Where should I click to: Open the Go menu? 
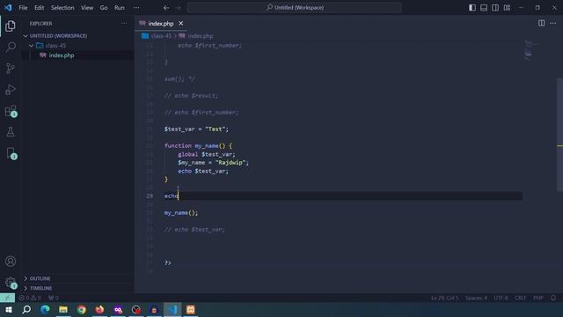pyautogui.click(x=104, y=8)
